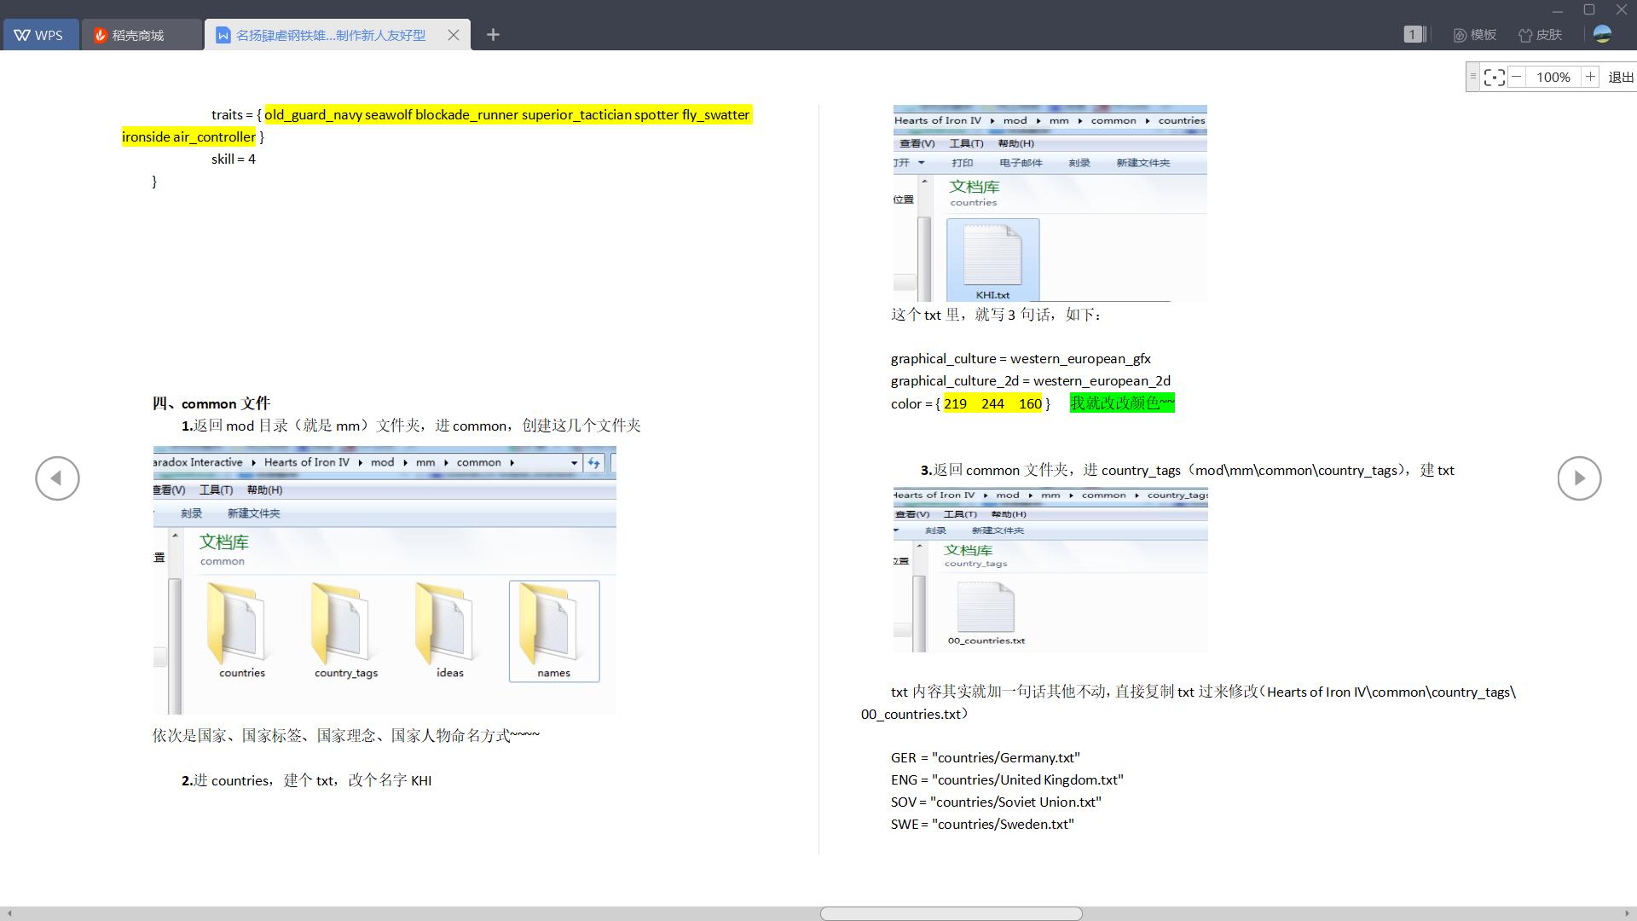Click the text graphical_culture_2d = western_european_2d

pos(1030,381)
